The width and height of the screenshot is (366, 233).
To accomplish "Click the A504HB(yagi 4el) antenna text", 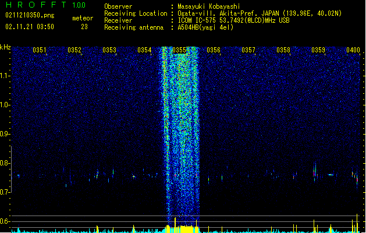I will point(205,27).
